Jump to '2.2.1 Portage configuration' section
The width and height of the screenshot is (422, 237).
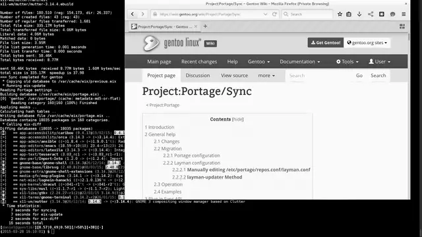click(191, 155)
